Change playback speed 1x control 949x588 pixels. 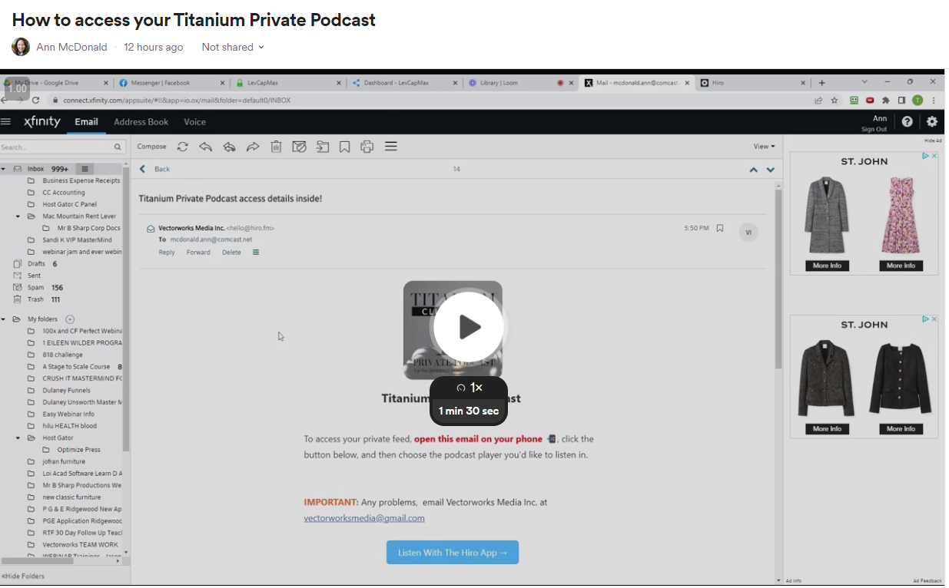coord(469,388)
